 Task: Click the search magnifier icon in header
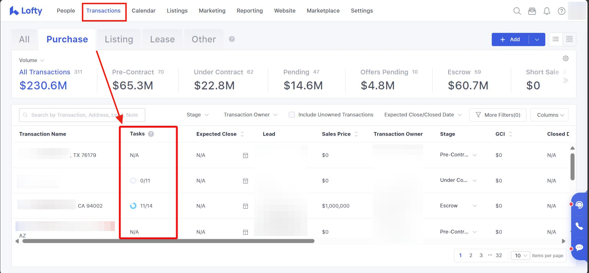[517, 11]
